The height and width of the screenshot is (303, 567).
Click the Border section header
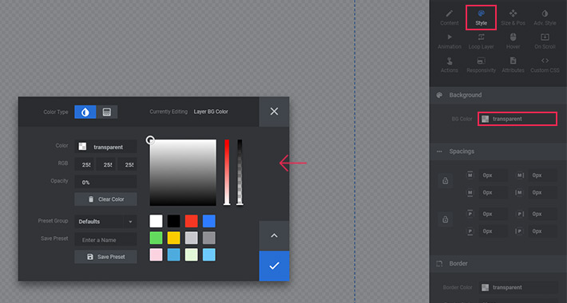[x=498, y=264]
